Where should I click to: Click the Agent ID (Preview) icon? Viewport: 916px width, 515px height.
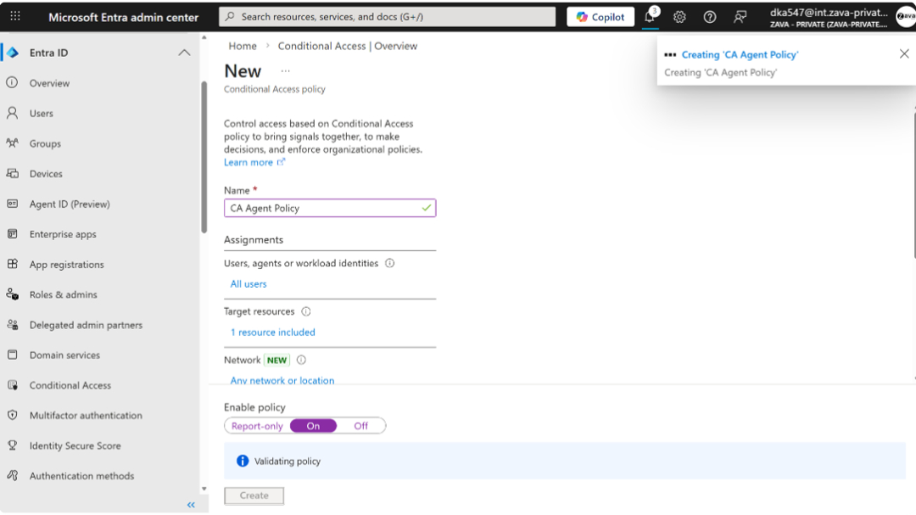point(12,204)
